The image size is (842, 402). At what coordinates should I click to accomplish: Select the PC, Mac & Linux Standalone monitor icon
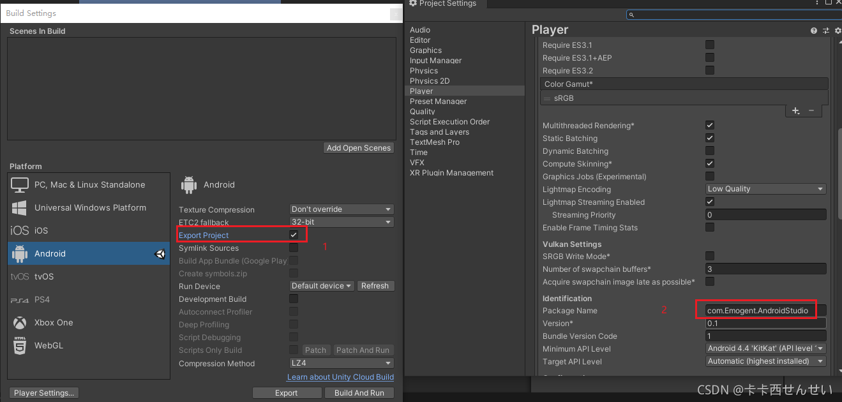click(x=20, y=184)
